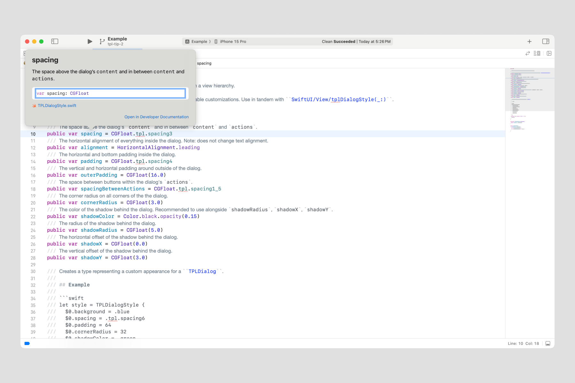Toggle the inspectors panel

(x=546, y=41)
